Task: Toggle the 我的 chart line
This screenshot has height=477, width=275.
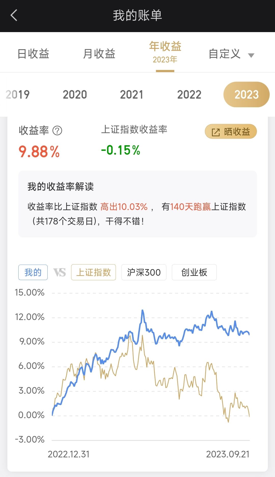Action: coord(33,272)
